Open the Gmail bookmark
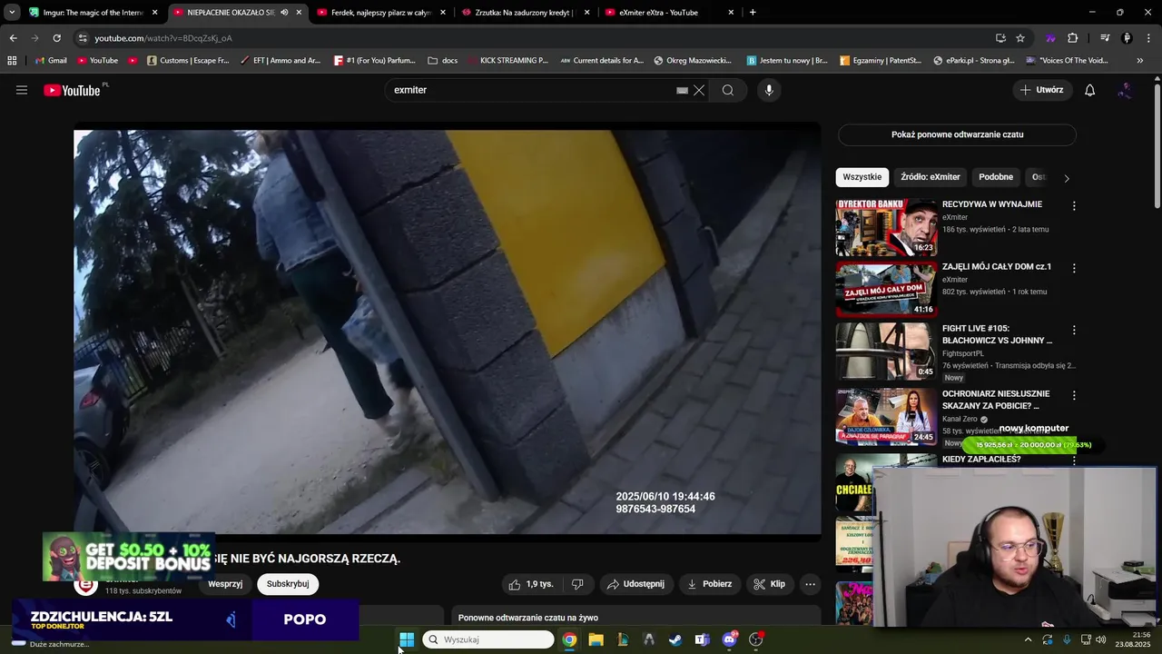Screen dimensions: 1162x654 coord(50,60)
